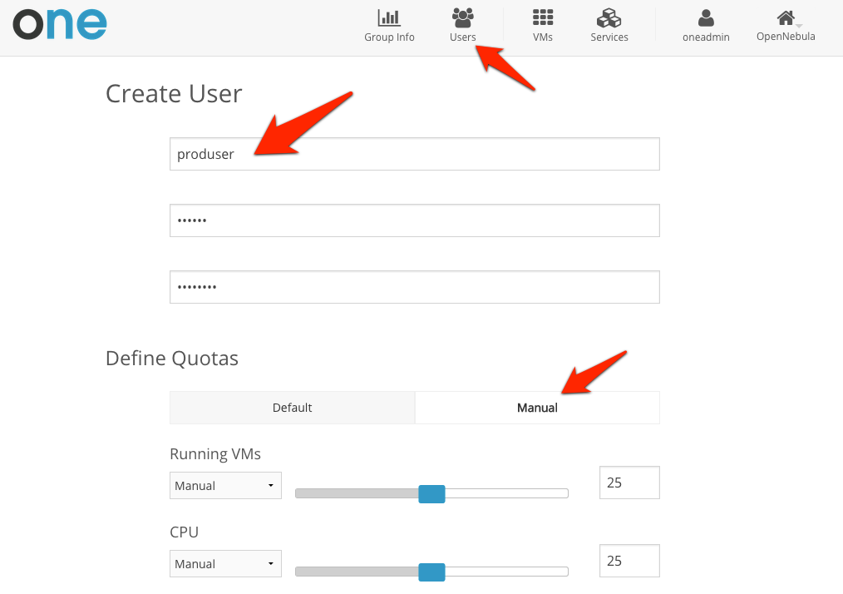Expand the OpenNebula zone dropdown arrow
The width and height of the screenshot is (843, 594).
pos(799,25)
